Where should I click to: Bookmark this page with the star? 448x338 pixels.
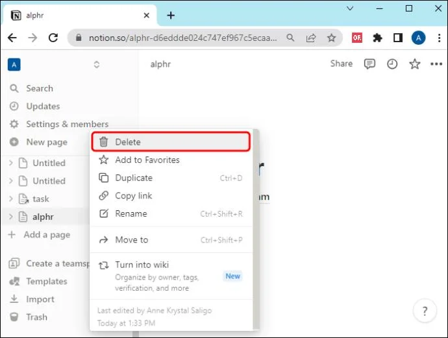(x=331, y=38)
